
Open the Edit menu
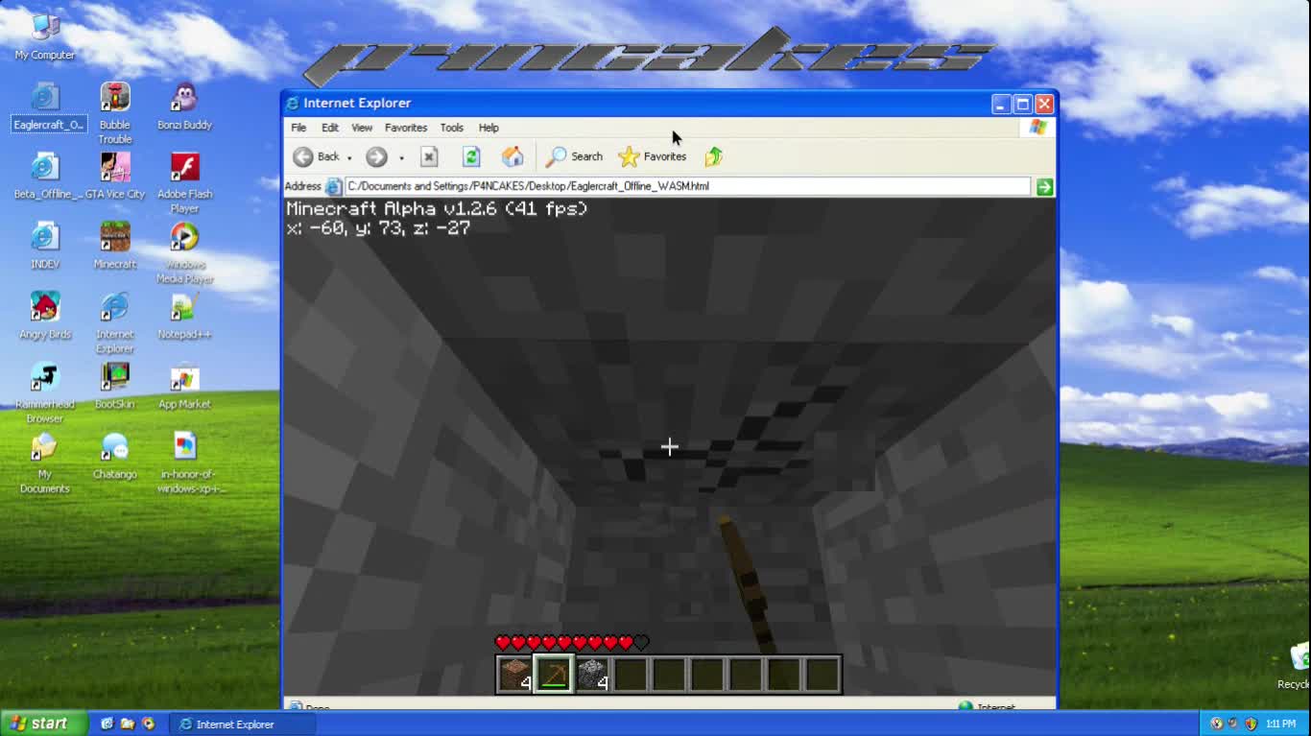click(x=330, y=128)
